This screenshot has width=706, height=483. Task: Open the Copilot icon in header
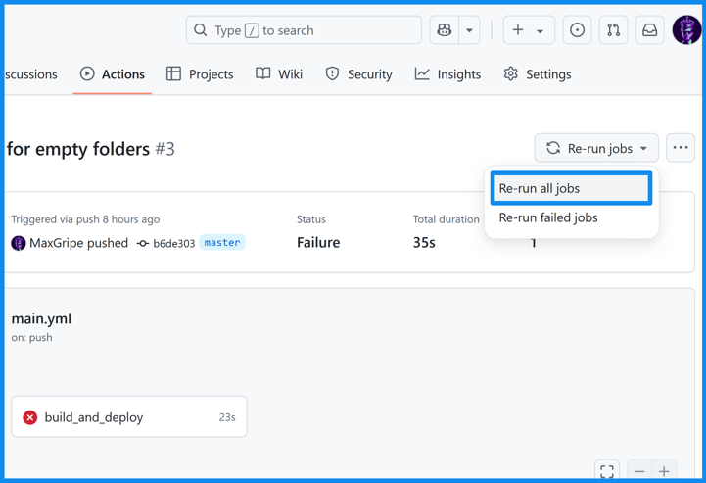445,30
